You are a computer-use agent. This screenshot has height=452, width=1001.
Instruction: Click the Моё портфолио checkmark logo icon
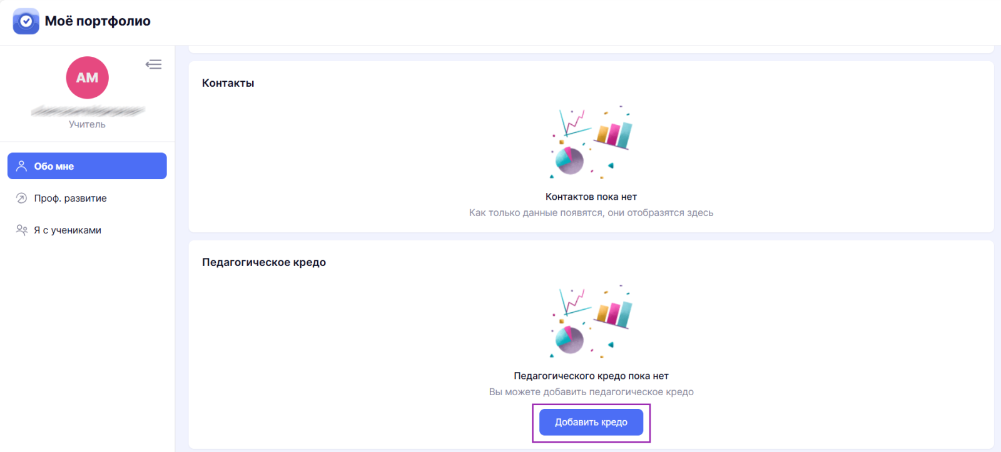(26, 21)
